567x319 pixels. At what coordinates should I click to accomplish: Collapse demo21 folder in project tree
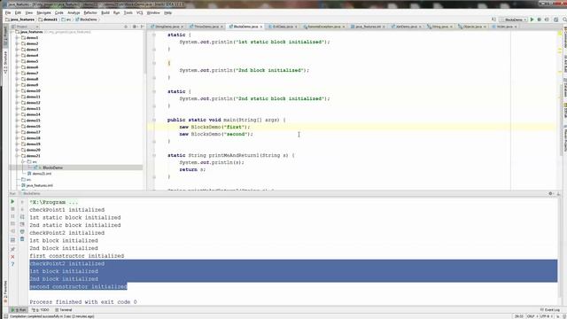[17, 156]
